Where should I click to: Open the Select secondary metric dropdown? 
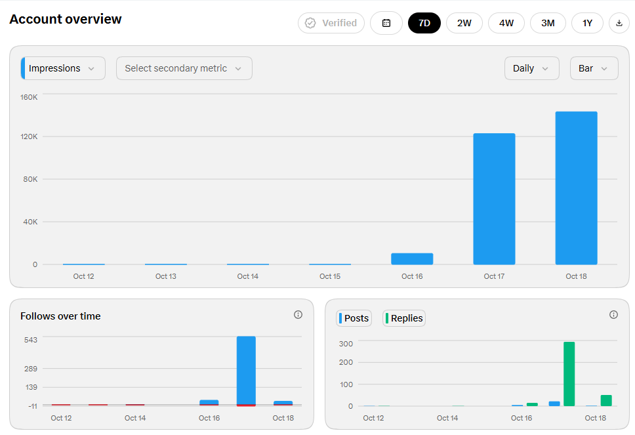184,68
